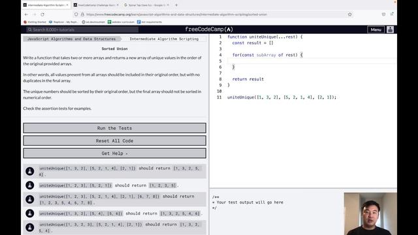Viewport: 418px width, 235px height.
Task: Open the ed.devmountain bookmark
Action: [93, 22]
